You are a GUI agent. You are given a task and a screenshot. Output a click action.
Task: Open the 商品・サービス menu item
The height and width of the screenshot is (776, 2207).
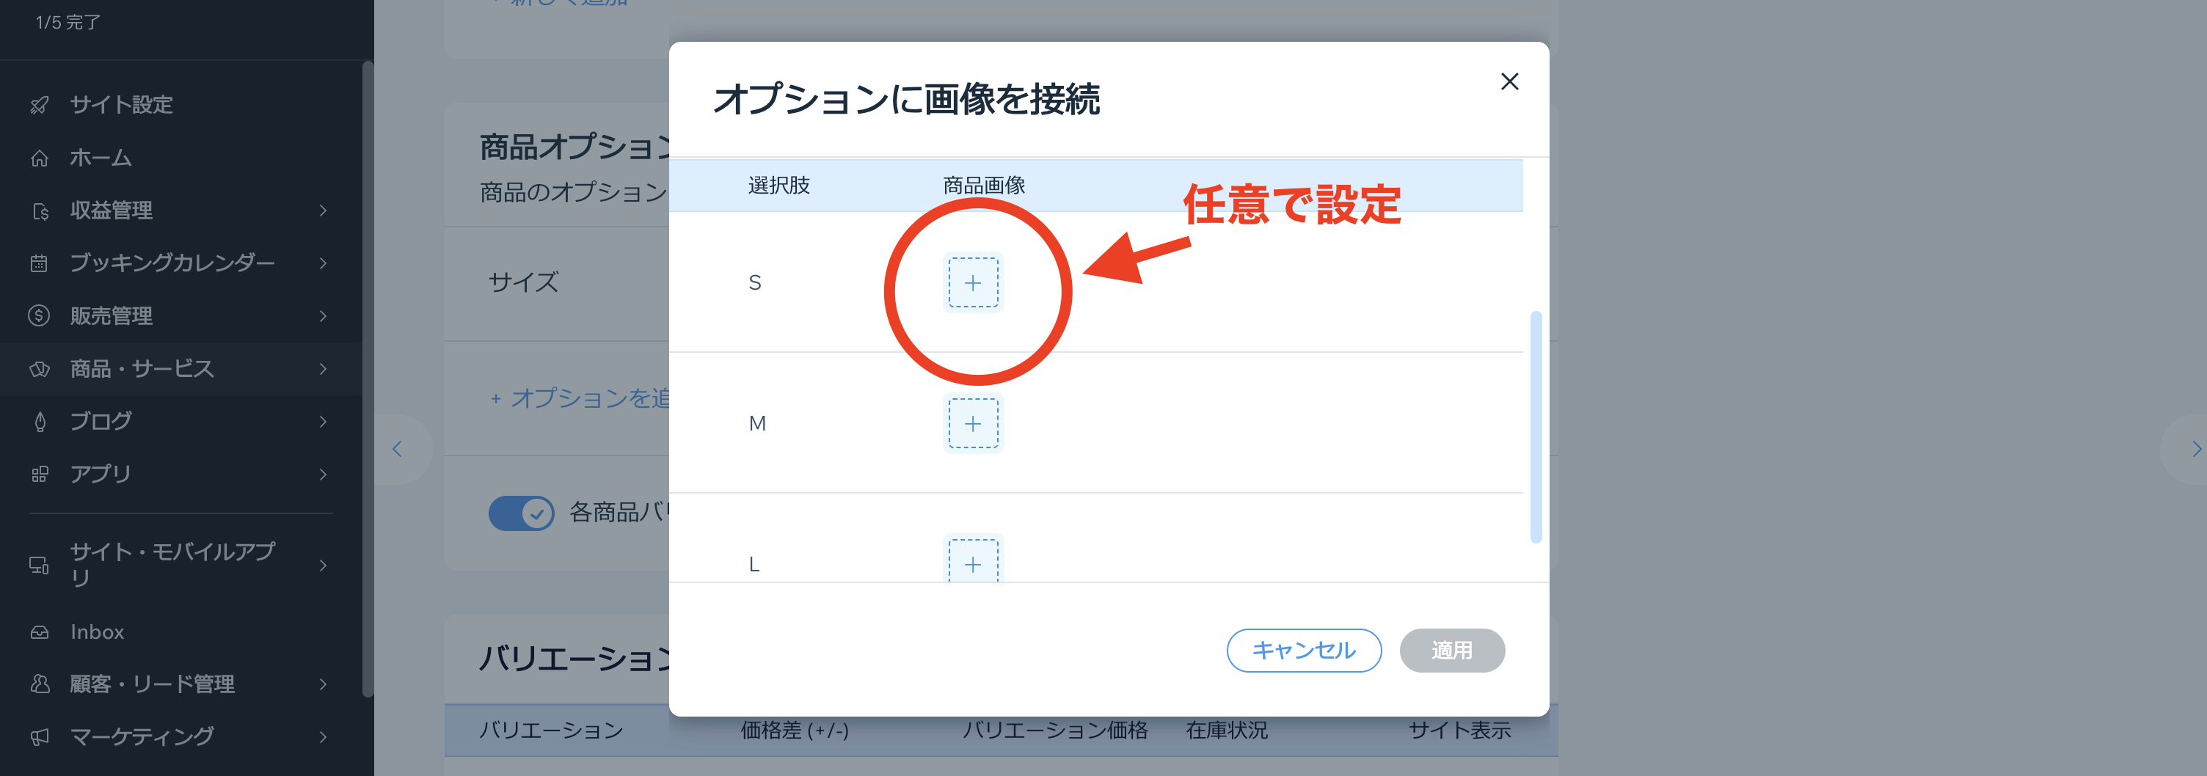[142, 368]
